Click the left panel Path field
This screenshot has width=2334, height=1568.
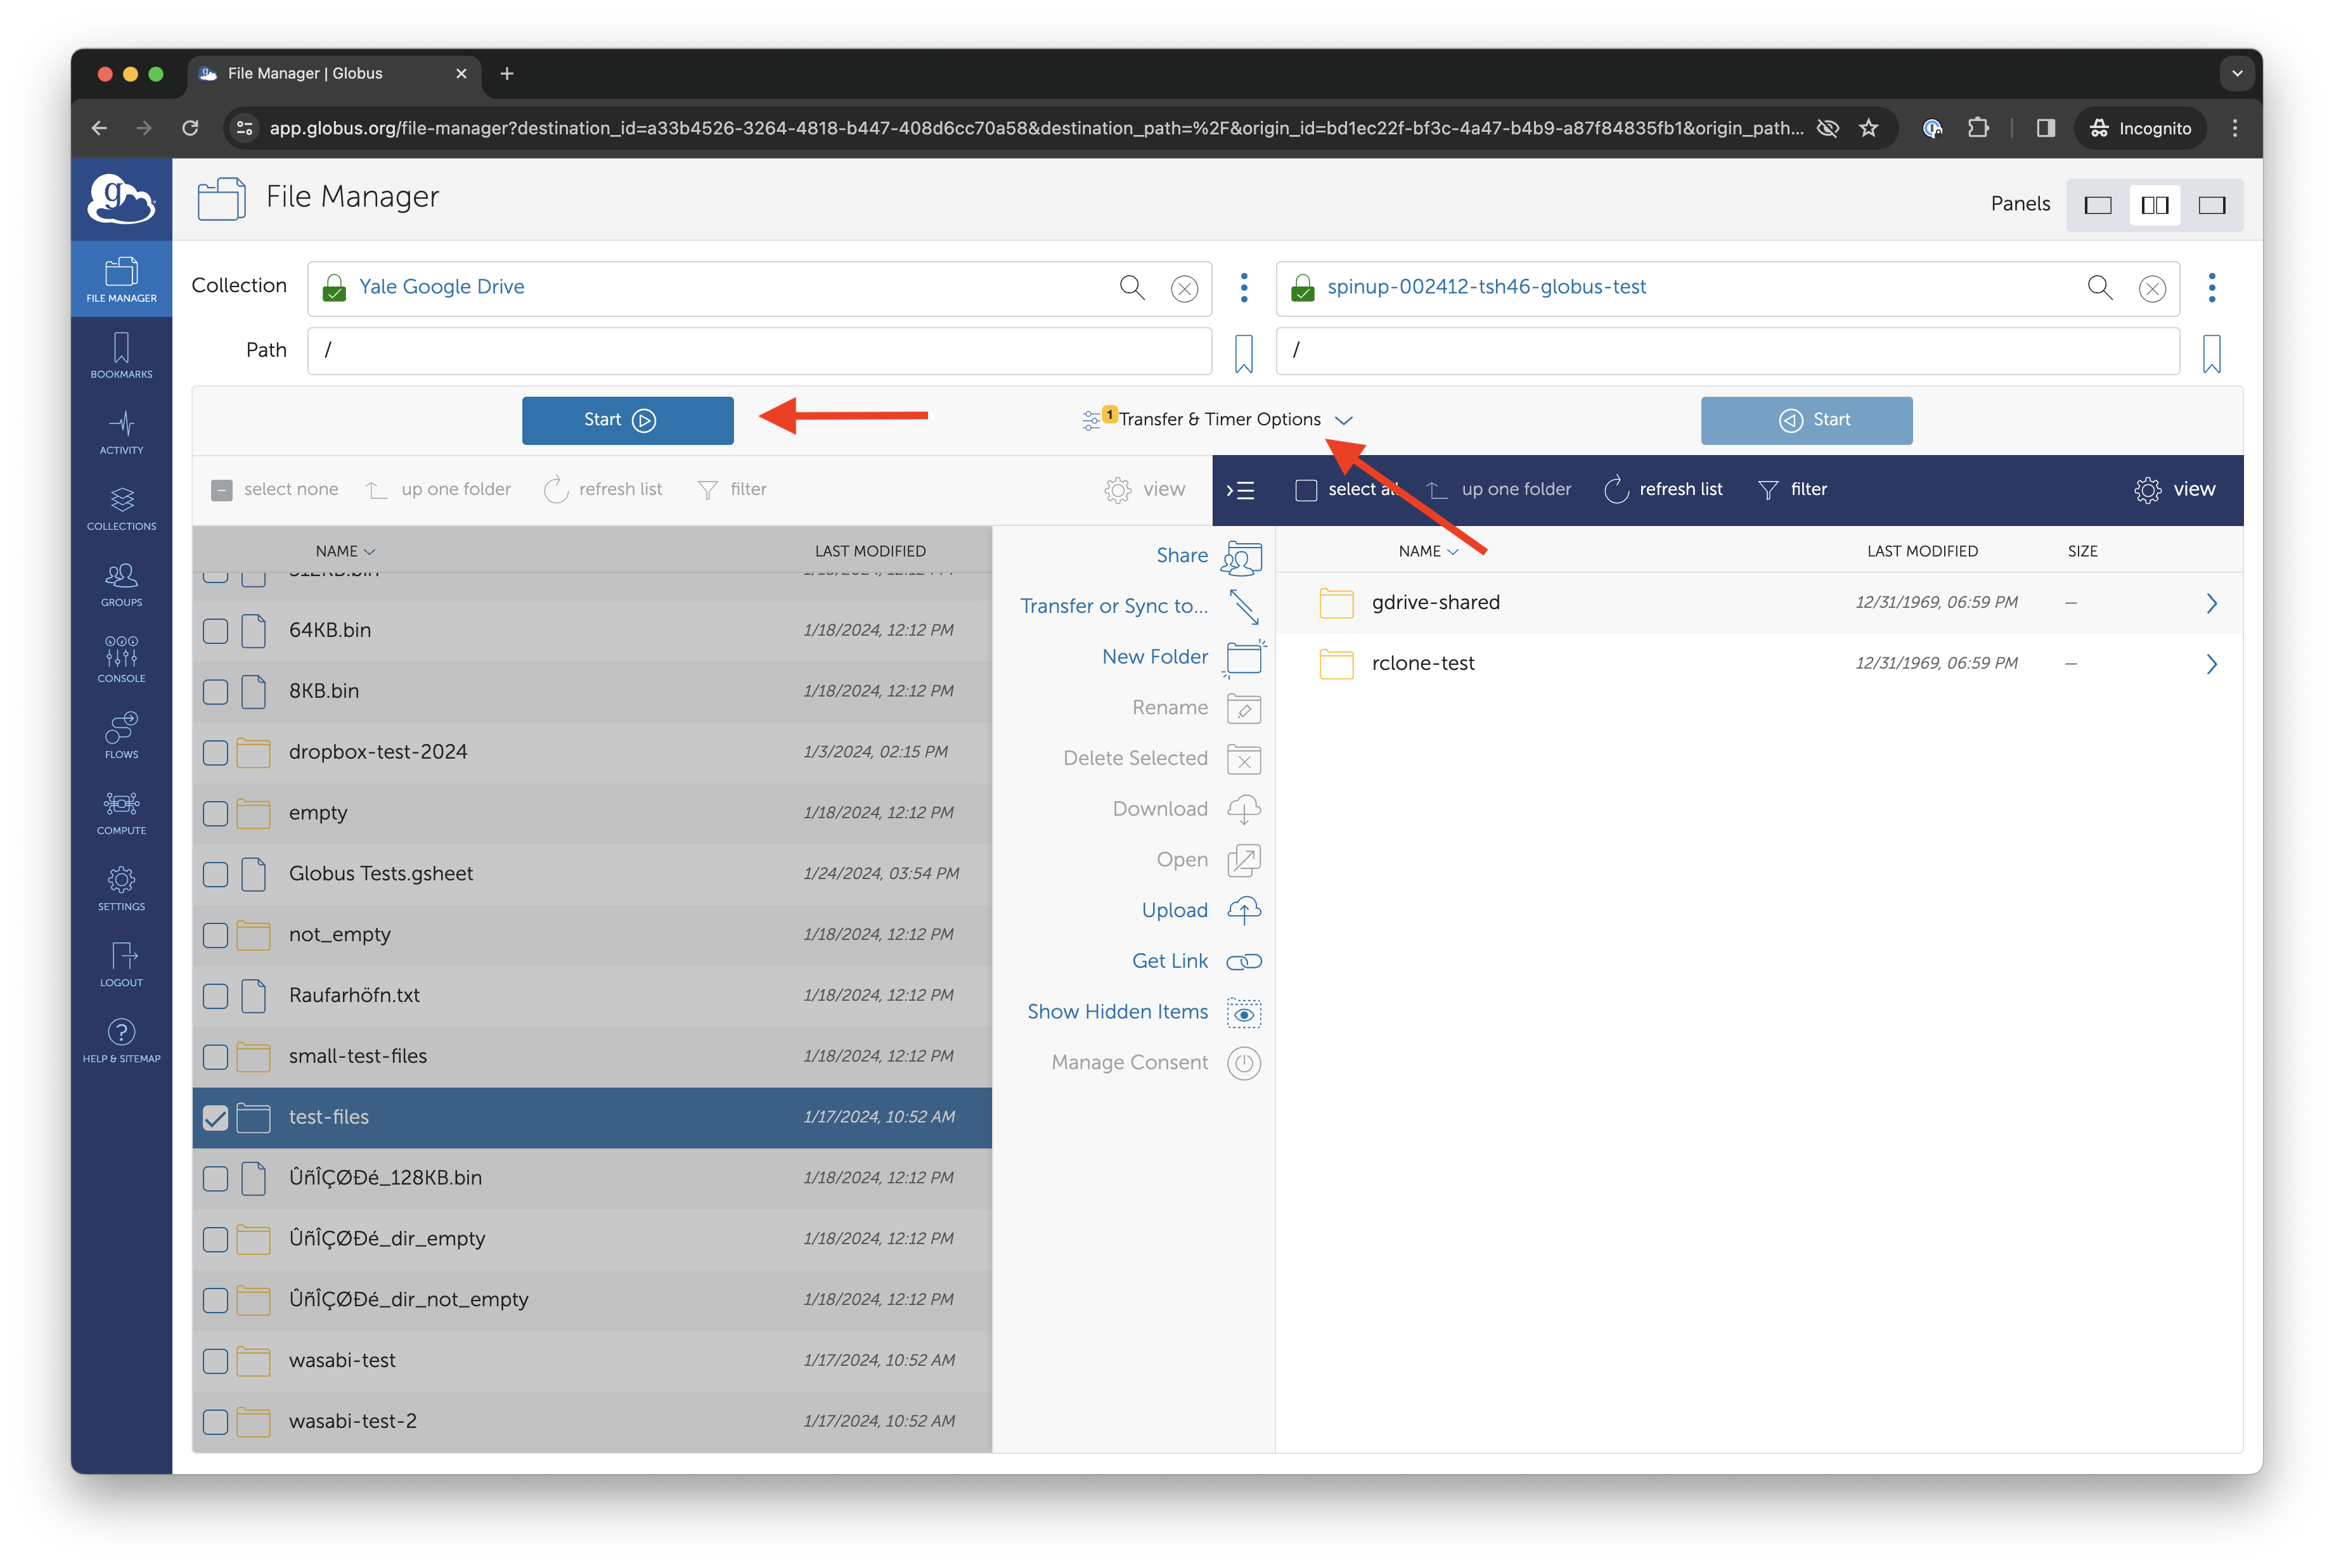point(759,351)
